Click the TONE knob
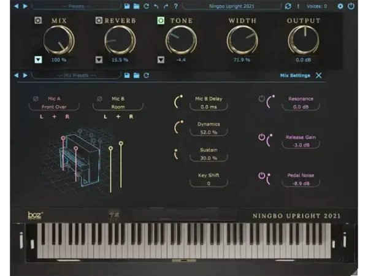Screen dimensions: 368x276 click(x=181, y=40)
